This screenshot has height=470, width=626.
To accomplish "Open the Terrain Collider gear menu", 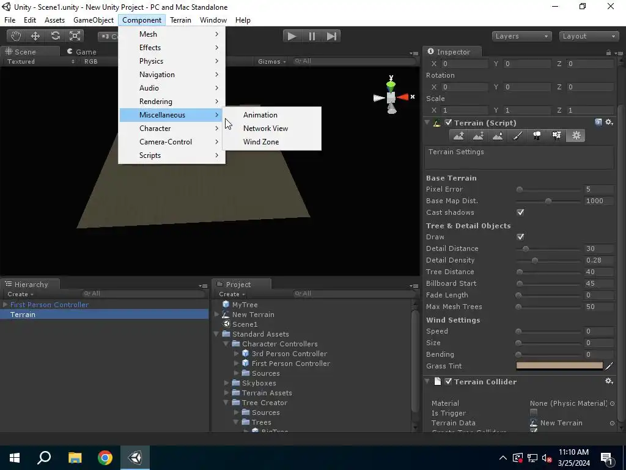I will [609, 381].
